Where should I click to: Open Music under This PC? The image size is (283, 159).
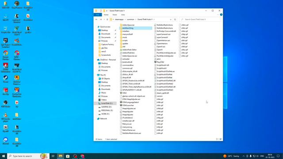tap(103, 93)
